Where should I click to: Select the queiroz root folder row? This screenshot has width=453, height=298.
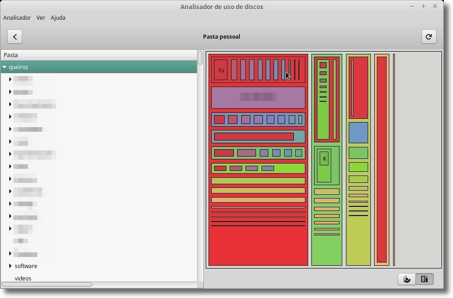tap(99, 67)
